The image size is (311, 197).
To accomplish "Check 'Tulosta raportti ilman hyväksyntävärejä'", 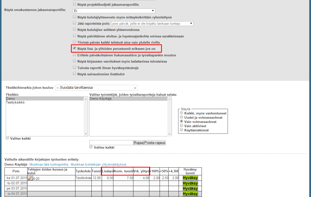I will pos(74,67).
